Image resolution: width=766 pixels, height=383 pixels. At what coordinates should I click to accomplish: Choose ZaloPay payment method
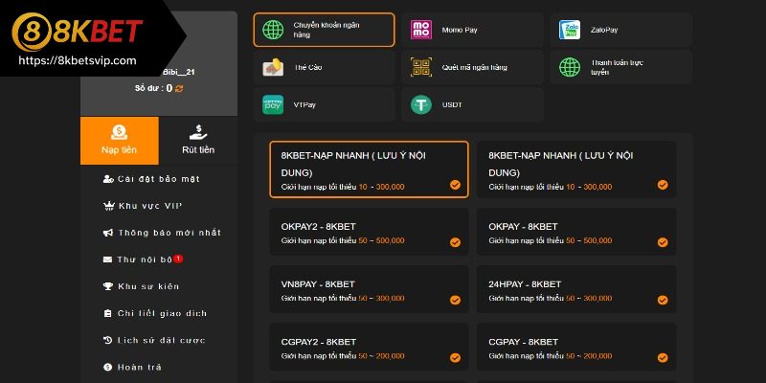(x=620, y=30)
